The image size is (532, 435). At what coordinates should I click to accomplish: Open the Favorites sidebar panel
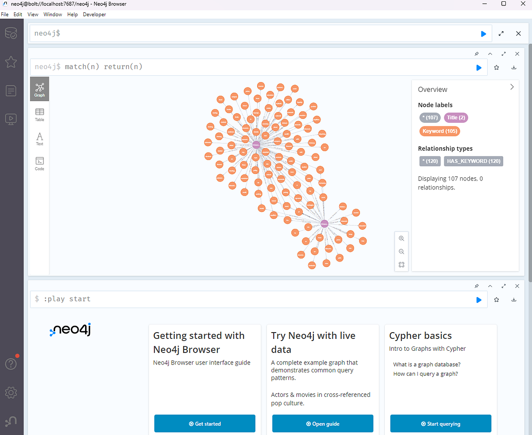[11, 62]
